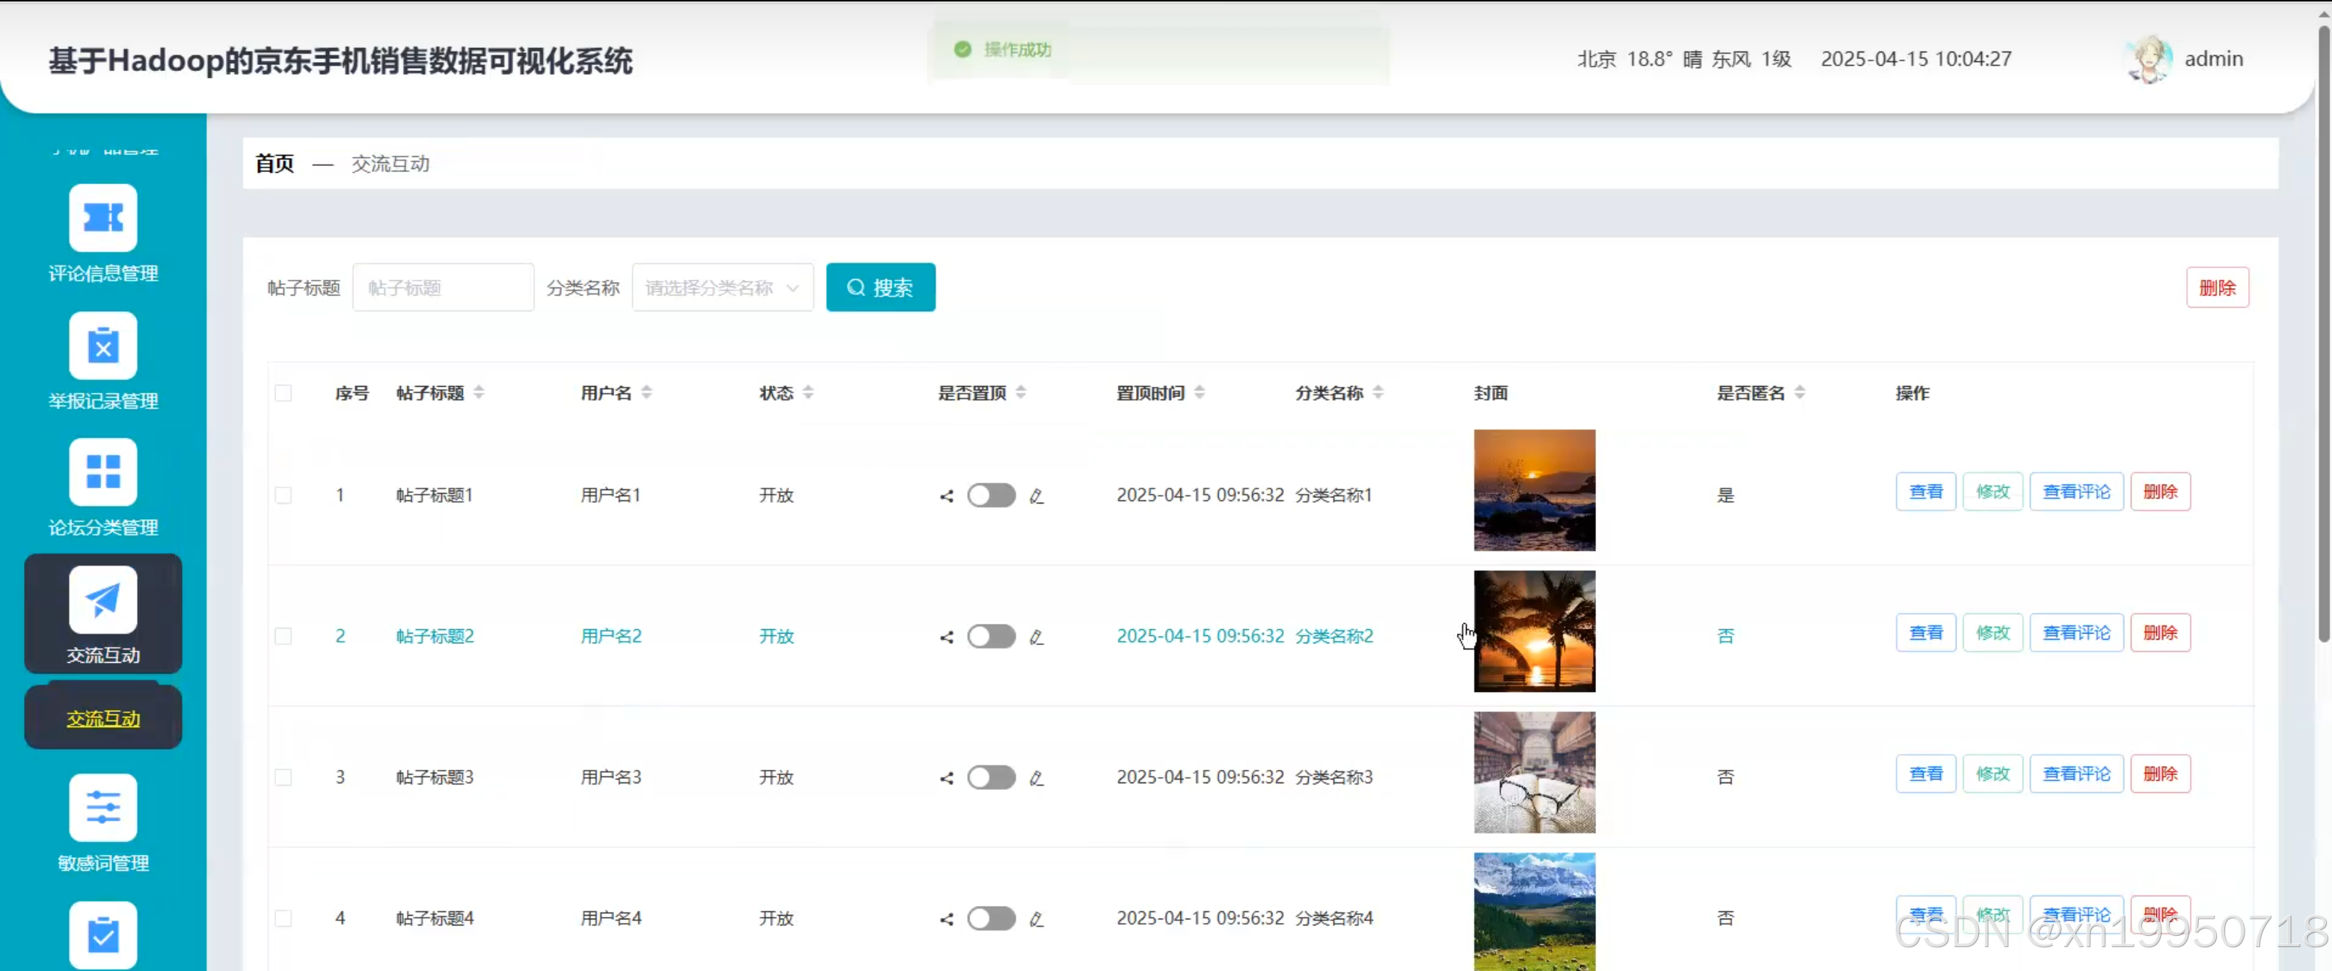Click the admin avatar picture

point(2148,59)
